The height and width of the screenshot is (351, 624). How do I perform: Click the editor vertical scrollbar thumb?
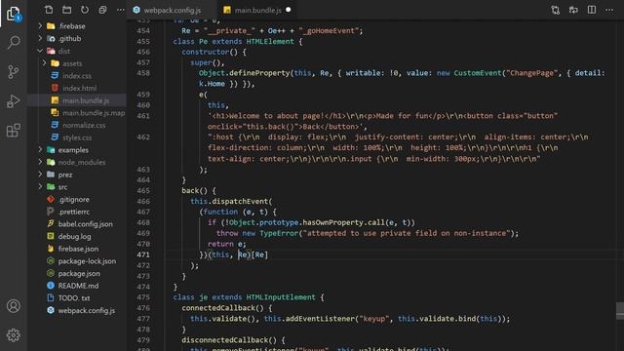pyautogui.click(x=620, y=311)
